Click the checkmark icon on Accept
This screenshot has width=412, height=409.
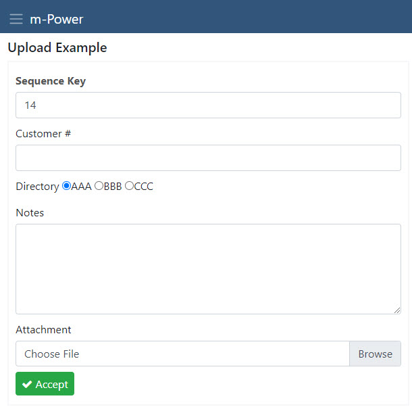click(27, 384)
